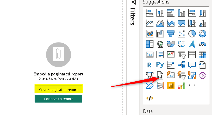Viewport: 212px width, 115px height.
Task: Choose the Donut chart visual
Action: coord(202,33)
